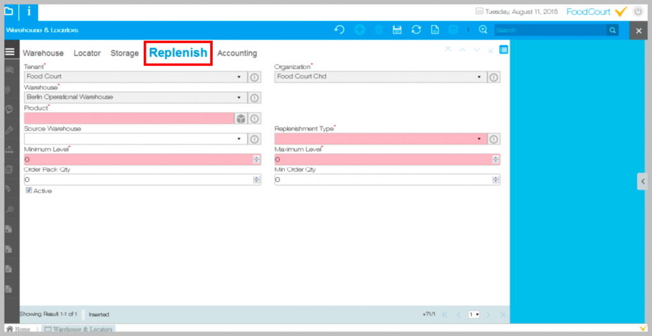Switch to the Locator tab
Screen dimensions: 652x336
coord(87,53)
